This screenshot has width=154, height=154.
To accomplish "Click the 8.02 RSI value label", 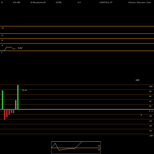I will tap(20, 48).
